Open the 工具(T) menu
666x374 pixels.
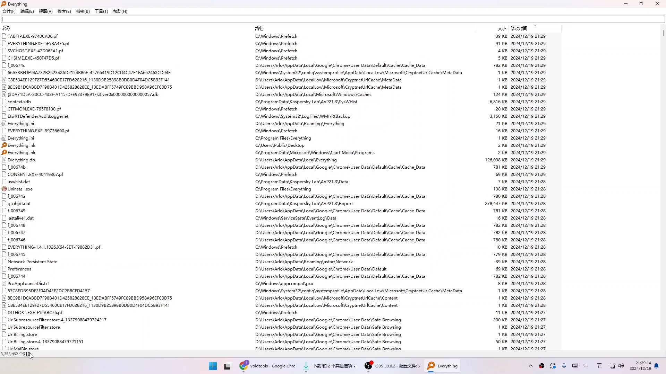pyautogui.click(x=101, y=11)
